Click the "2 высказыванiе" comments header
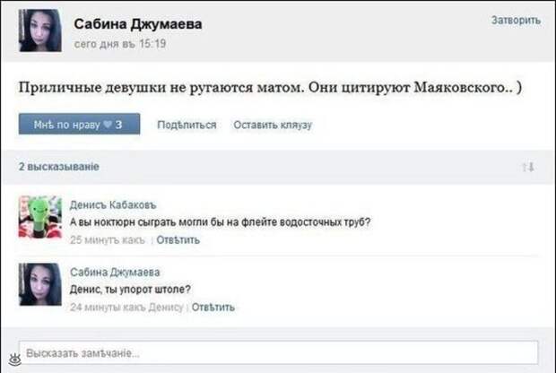Viewport: 556px width, 373px height. (x=59, y=167)
